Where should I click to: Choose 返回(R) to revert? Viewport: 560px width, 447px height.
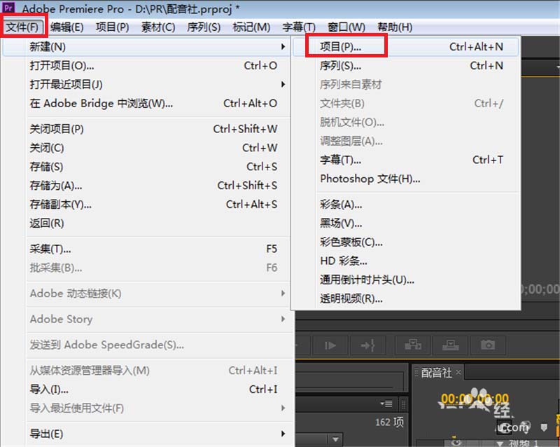tap(146, 223)
